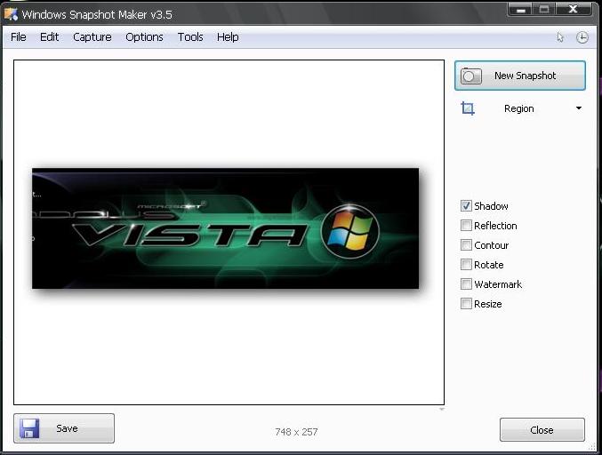Minimize the Windows Snapshot Maker window
The height and width of the screenshot is (455, 602).
tap(520, 9)
